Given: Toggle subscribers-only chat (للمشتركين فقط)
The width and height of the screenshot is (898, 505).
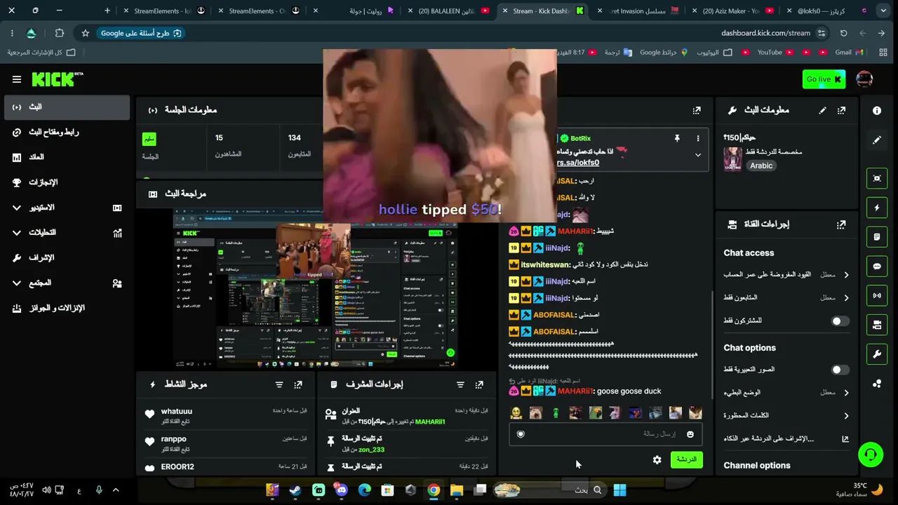Looking at the screenshot, I should (840, 321).
